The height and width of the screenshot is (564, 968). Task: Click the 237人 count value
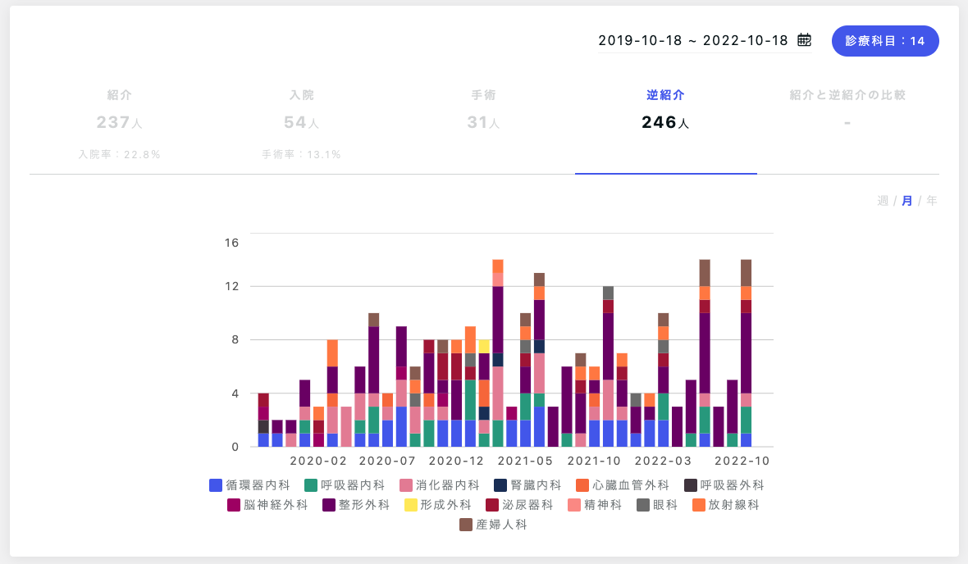119,122
